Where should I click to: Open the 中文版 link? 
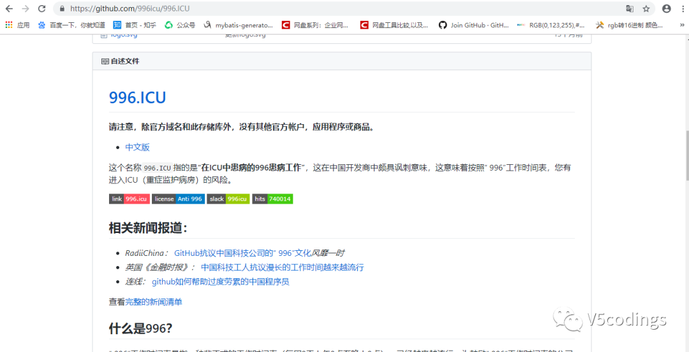pos(137,147)
